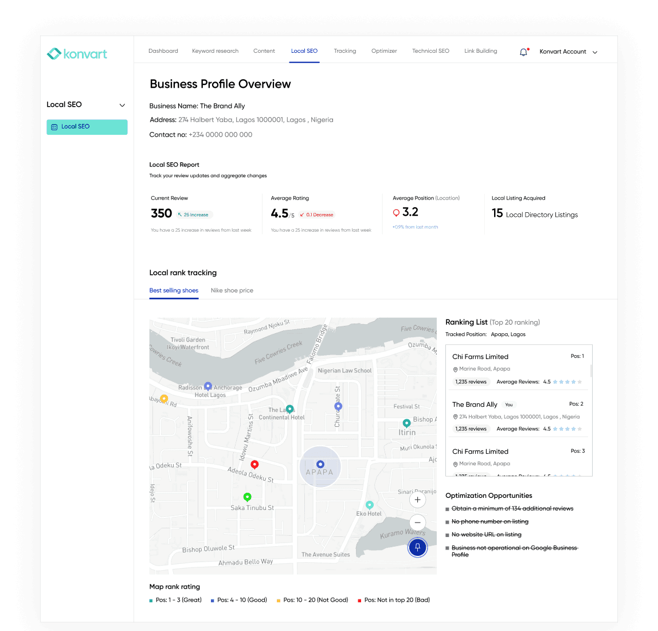The height and width of the screenshot is (631, 658).
Task: Switch to the Tracking tab
Action: (344, 51)
